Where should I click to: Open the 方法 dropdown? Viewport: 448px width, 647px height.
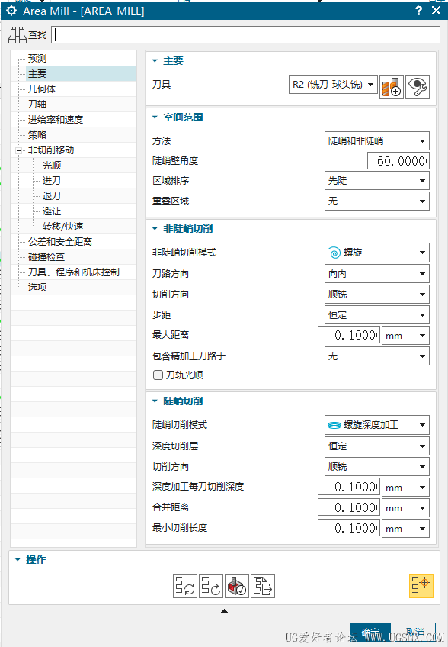click(x=376, y=141)
